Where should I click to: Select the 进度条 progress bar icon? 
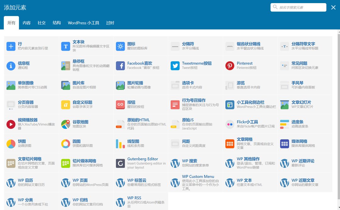coord(285,124)
